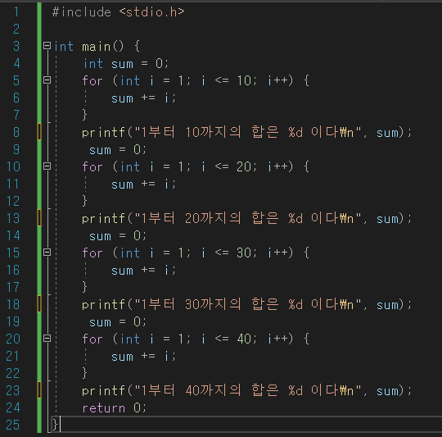Select line number 8 in the margin
Image resolution: width=442 pixels, height=437 pixels.
pos(16,132)
